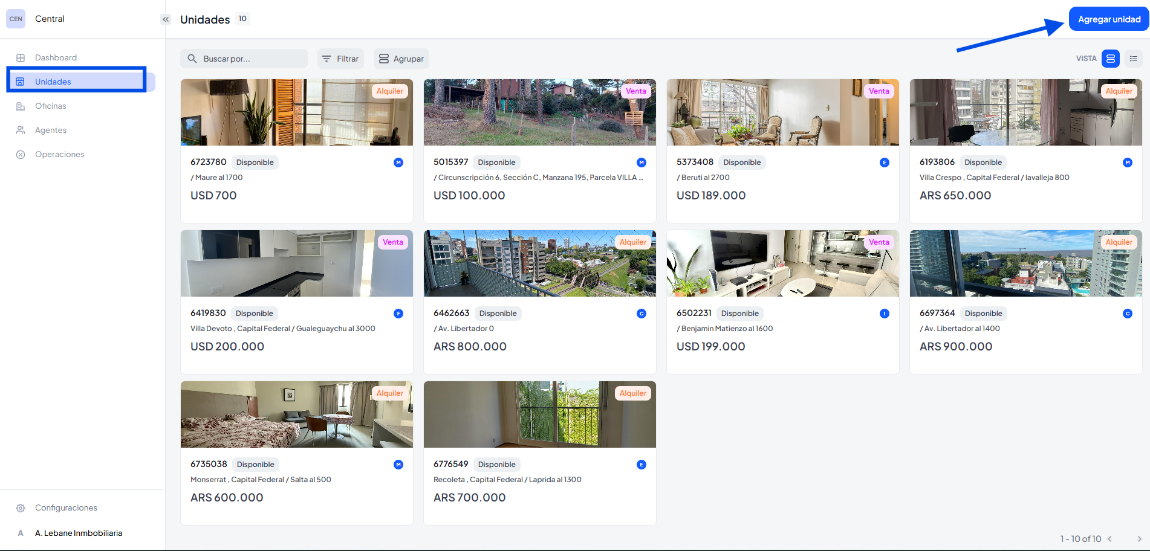This screenshot has height=551, width=1150.
Task: Expand the A. Lebane Inmobiliaria account menu
Action: click(79, 533)
